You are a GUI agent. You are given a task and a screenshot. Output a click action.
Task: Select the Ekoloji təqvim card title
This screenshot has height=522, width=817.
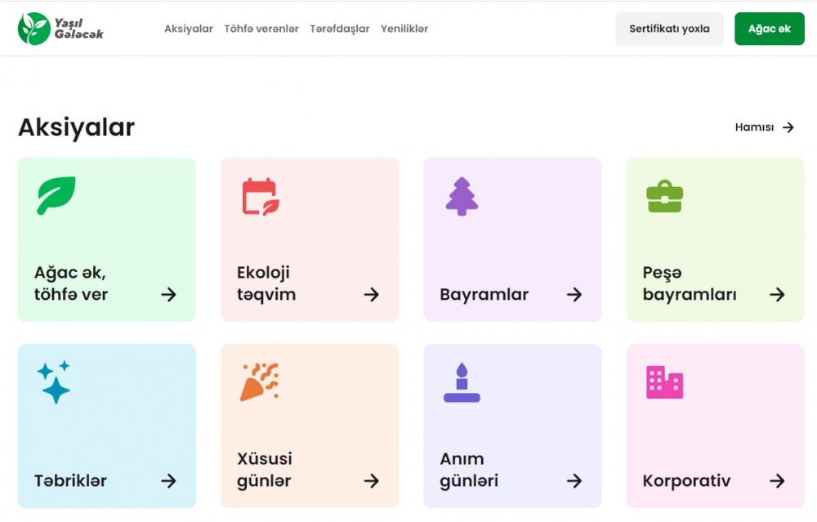click(266, 283)
